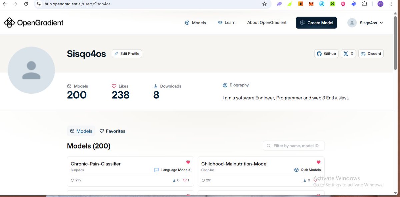Click the green chart extension icon
This screenshot has width=400, height=197.
coord(290,4)
